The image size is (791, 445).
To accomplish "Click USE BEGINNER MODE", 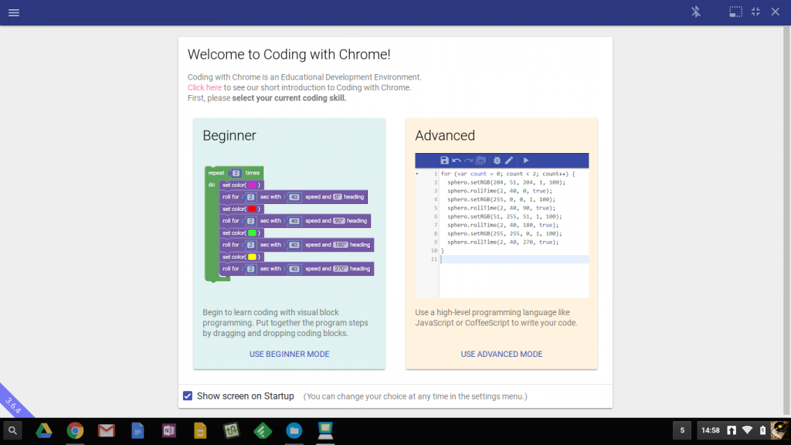I will [289, 353].
